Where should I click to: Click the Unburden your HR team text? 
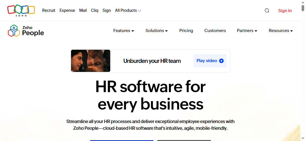tap(152, 61)
